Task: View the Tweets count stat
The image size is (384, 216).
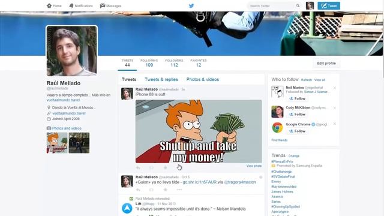Action: pyautogui.click(x=127, y=63)
